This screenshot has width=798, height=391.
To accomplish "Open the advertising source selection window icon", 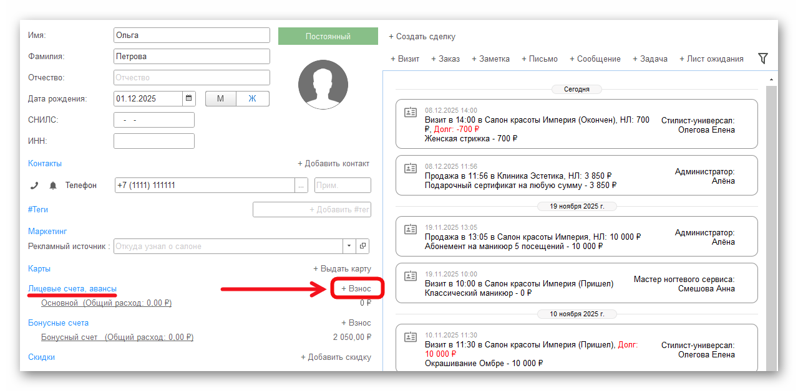I will 363,246.
